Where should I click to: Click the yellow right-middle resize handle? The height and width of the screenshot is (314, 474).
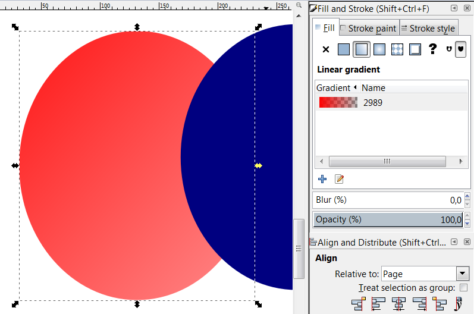(258, 165)
